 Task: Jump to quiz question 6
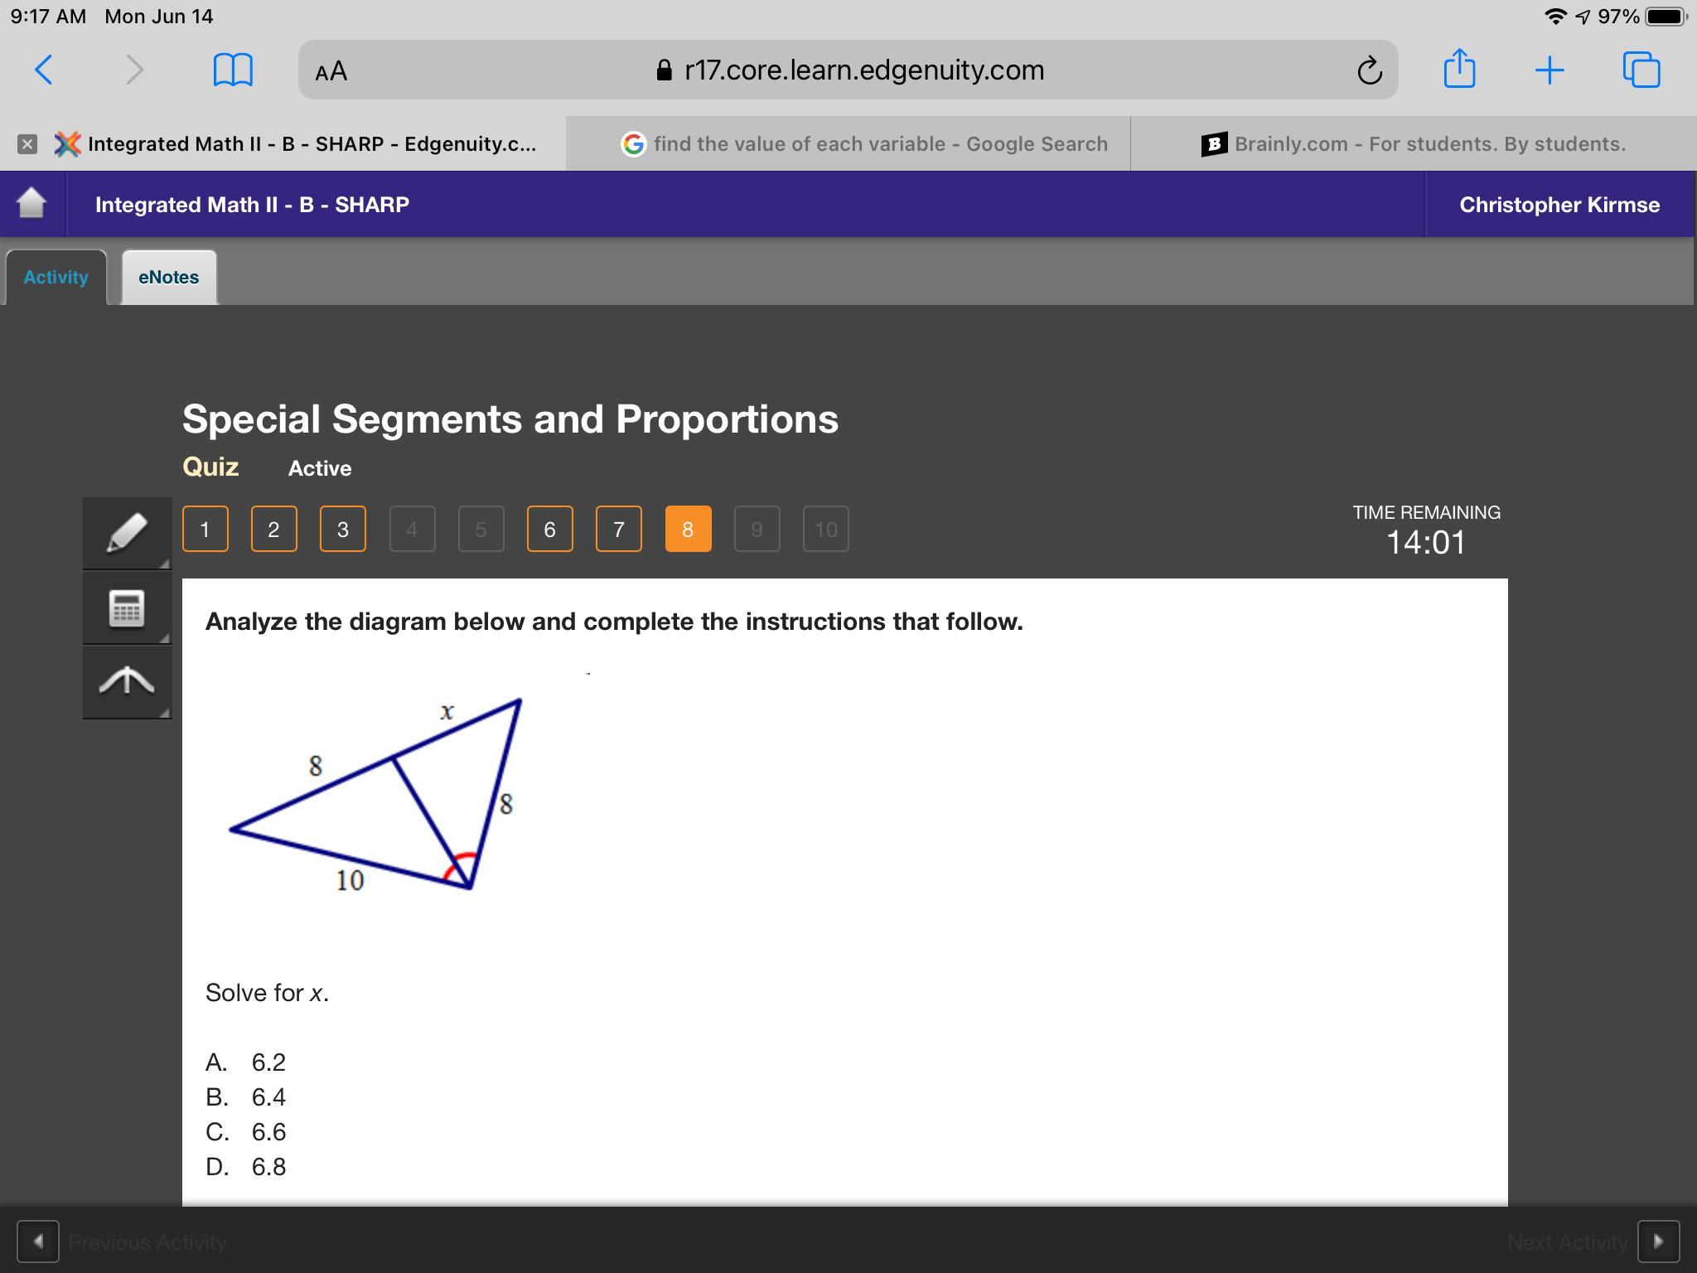(549, 529)
